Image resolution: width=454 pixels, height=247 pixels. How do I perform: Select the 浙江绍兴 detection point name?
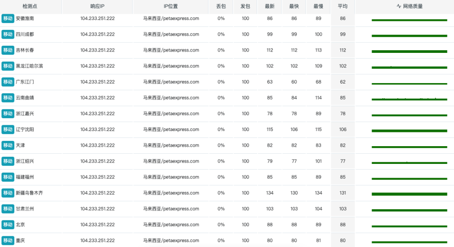pos(25,161)
